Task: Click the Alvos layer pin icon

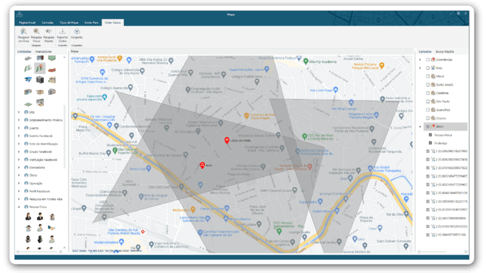Action: (x=433, y=126)
